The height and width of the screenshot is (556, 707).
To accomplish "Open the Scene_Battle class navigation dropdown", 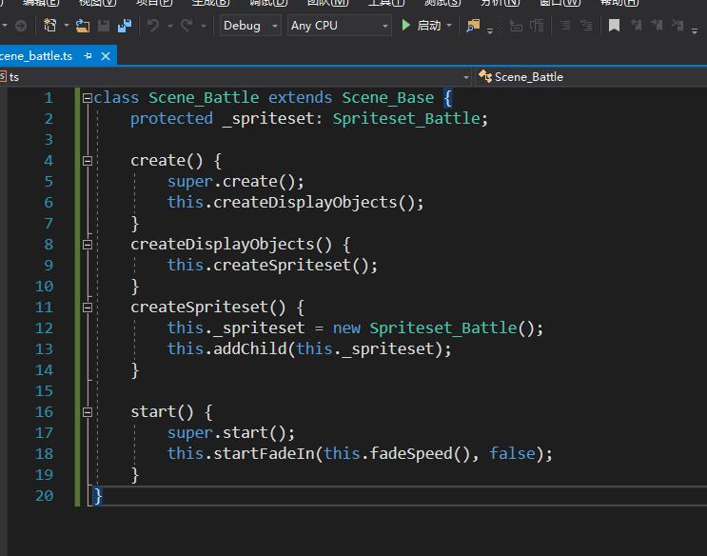I will (x=591, y=77).
